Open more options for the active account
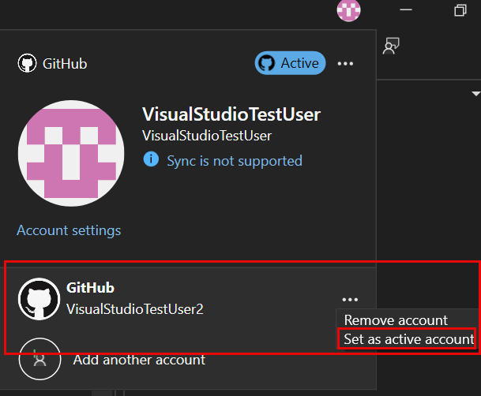The image size is (481, 396). click(345, 64)
